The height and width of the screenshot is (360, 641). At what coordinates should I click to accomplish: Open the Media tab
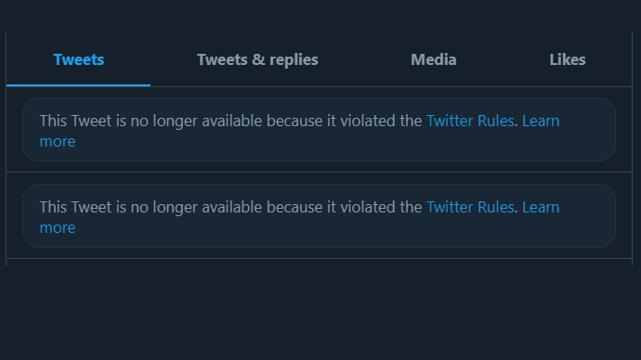coord(433,59)
